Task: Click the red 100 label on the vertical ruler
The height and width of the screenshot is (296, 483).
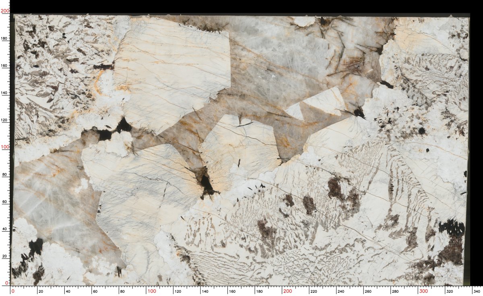Action: coord(5,147)
